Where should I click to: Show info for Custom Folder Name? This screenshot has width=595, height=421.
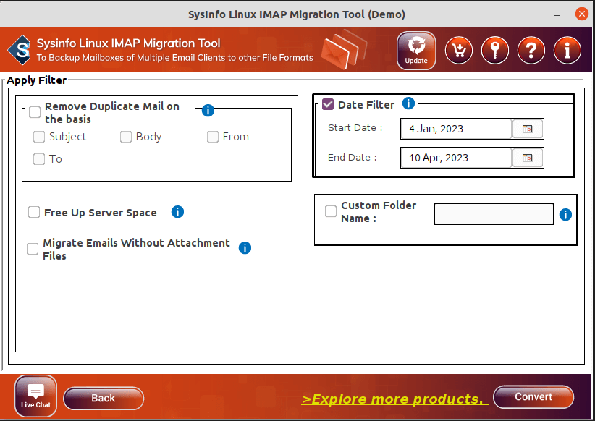(565, 214)
